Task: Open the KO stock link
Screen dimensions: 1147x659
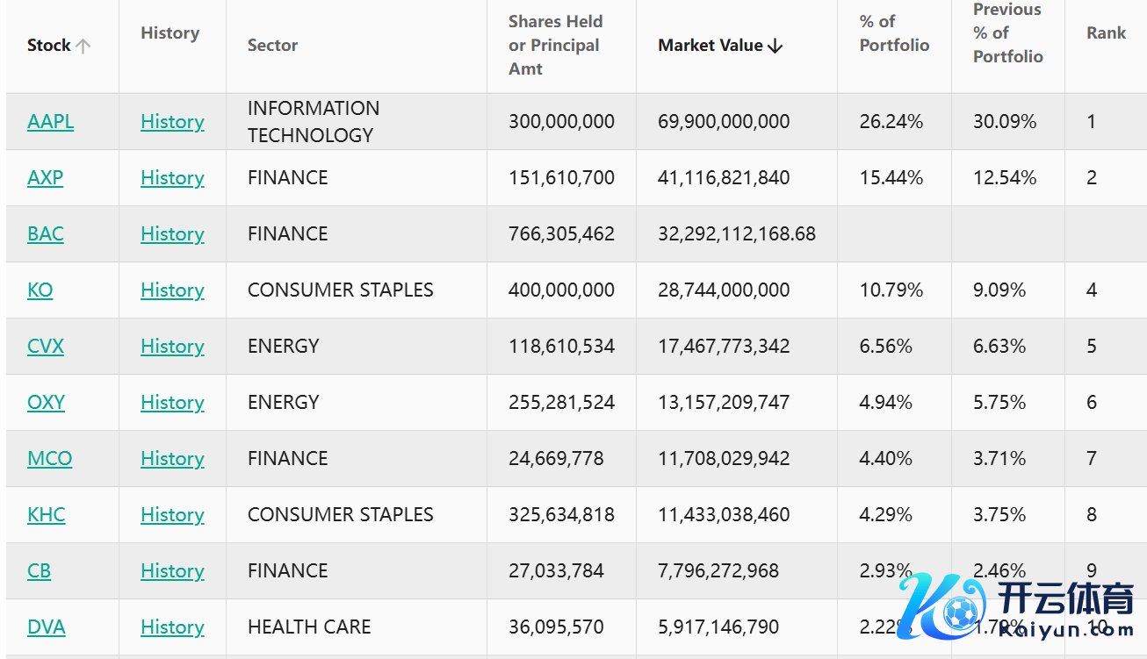Action: click(x=40, y=290)
